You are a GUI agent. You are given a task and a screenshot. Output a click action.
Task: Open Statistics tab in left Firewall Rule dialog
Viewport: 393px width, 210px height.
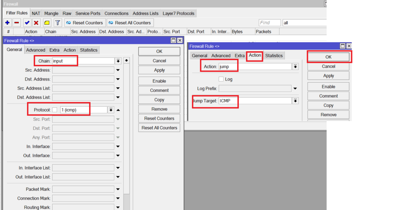89,50
